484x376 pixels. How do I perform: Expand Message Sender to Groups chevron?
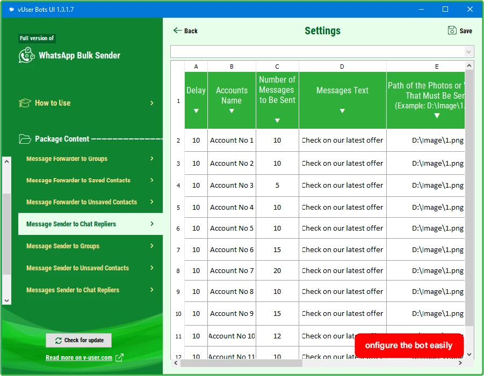point(151,246)
